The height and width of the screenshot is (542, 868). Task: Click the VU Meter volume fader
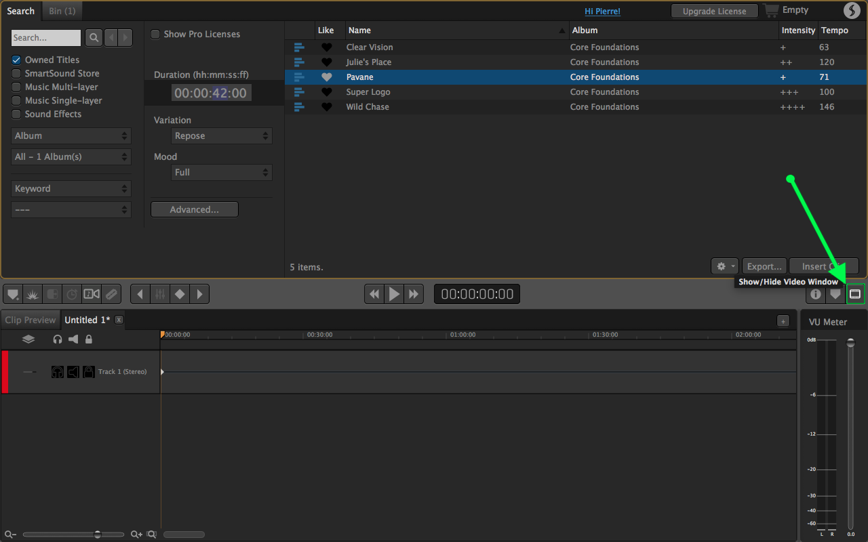coord(851,343)
